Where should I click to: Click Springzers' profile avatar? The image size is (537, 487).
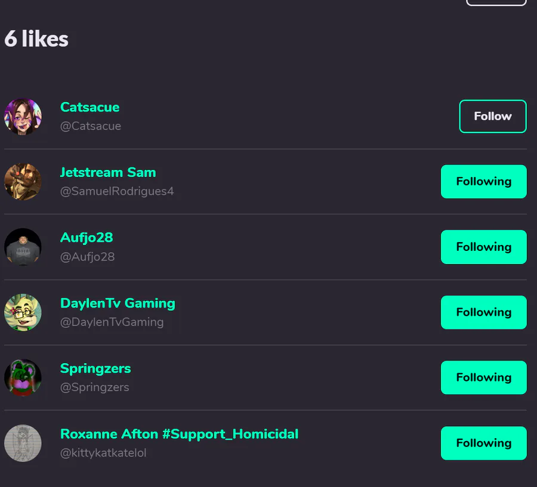23,377
